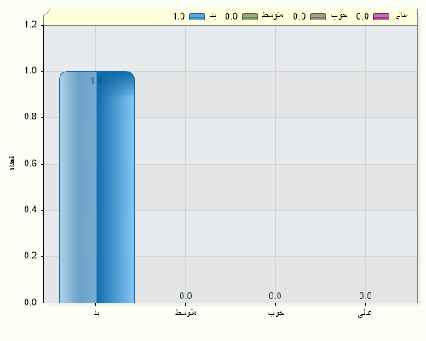Click the 0.6 tick label on the y-axis
426x341 pixels.
(x=31, y=164)
